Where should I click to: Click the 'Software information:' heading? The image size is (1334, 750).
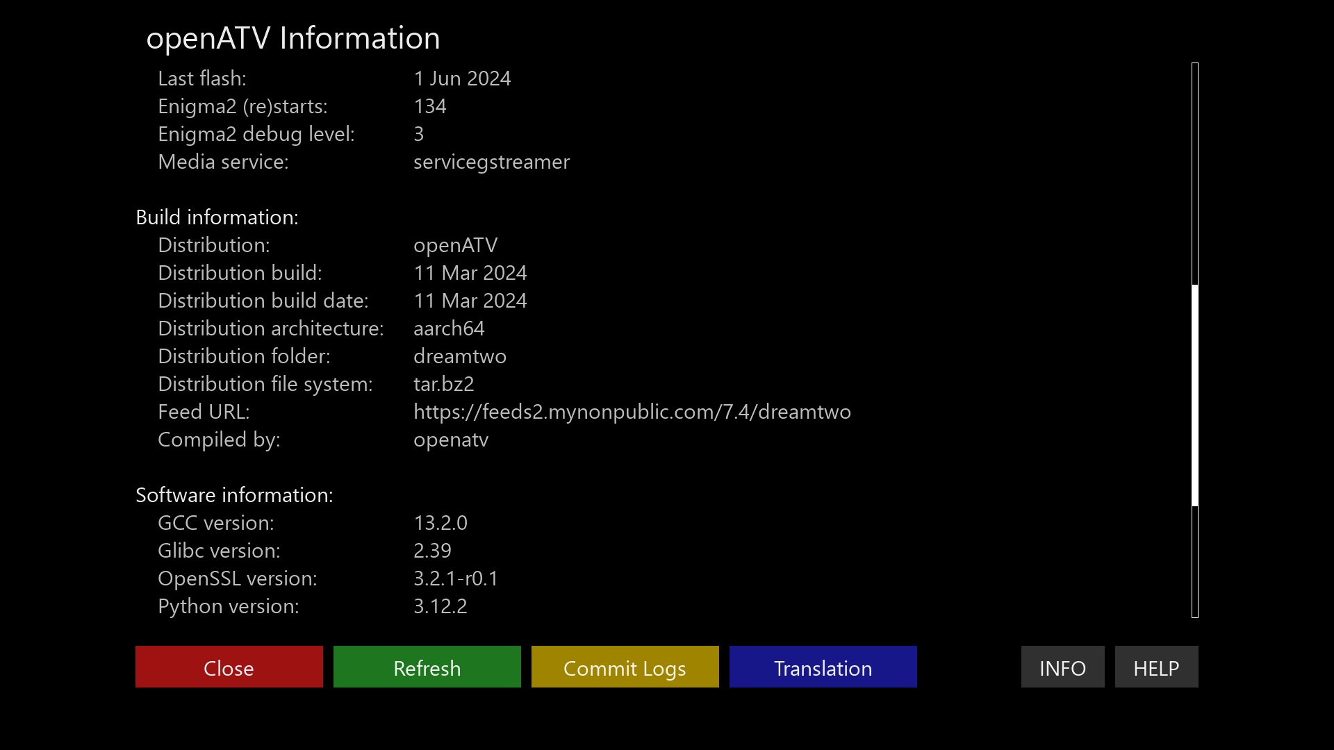234,495
